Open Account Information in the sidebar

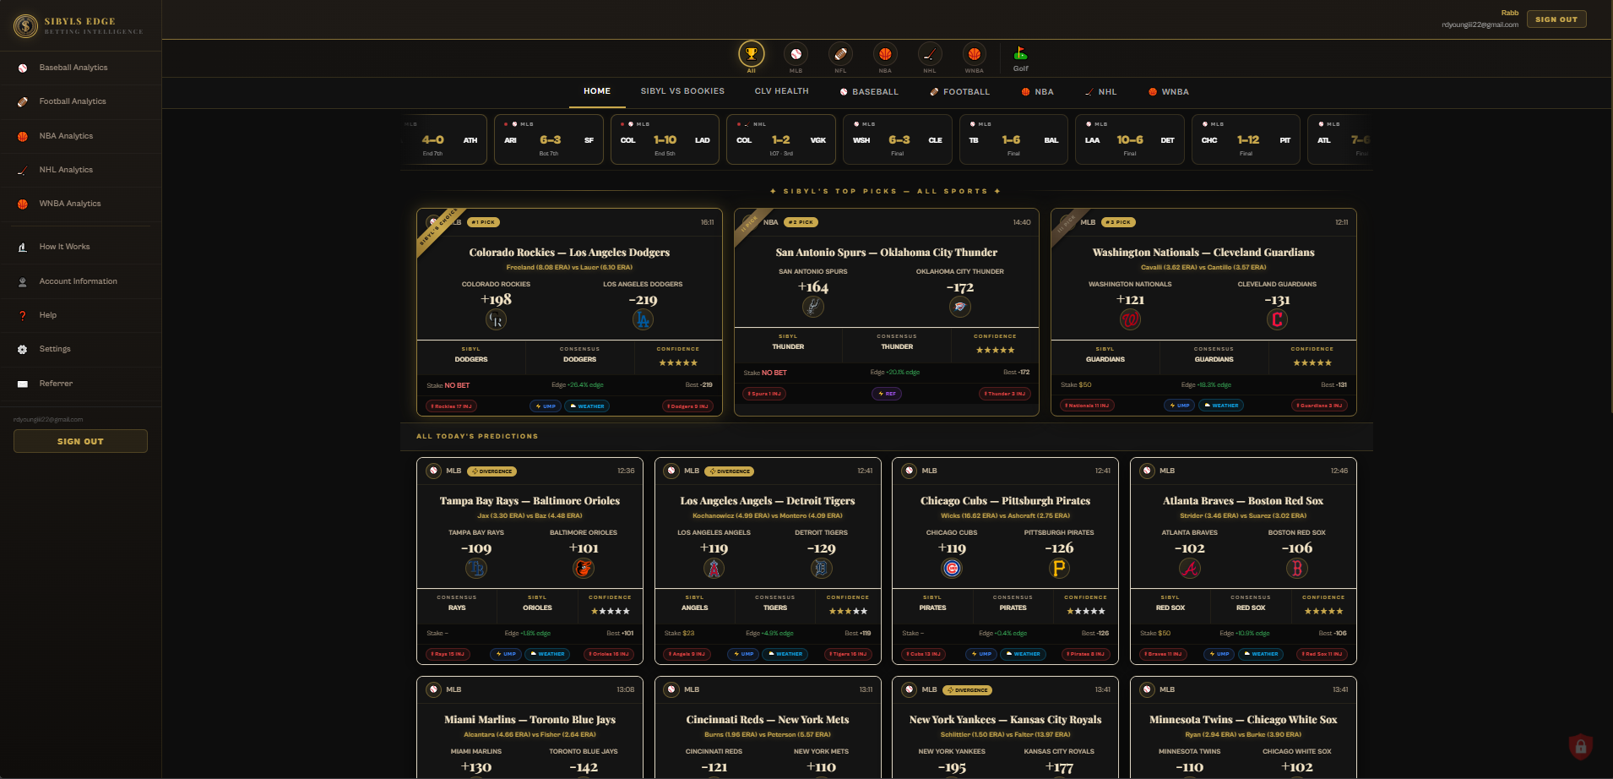click(x=81, y=281)
